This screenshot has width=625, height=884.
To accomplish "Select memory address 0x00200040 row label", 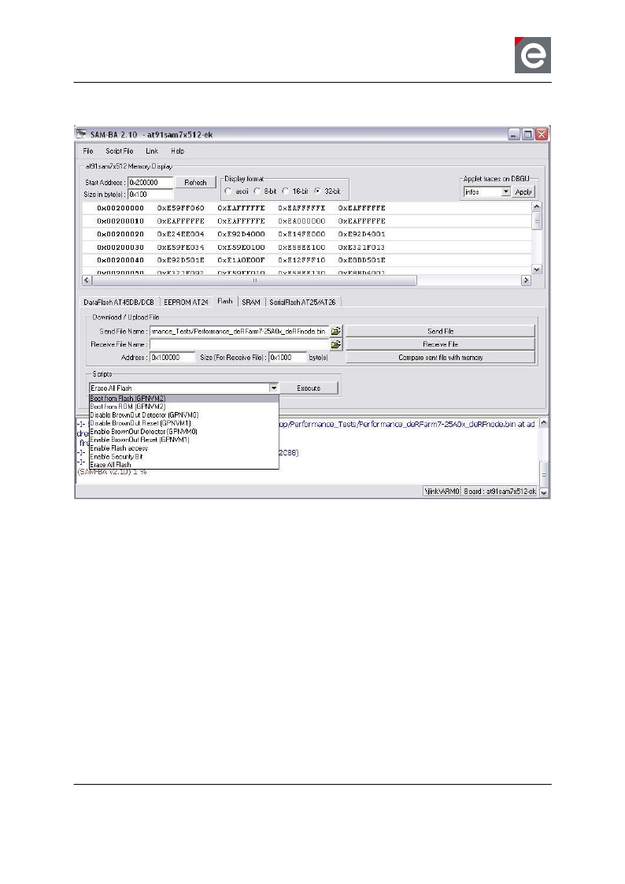I will 120,261.
